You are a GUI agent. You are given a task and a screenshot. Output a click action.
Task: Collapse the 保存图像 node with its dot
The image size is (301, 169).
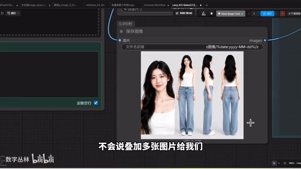coord(121,31)
